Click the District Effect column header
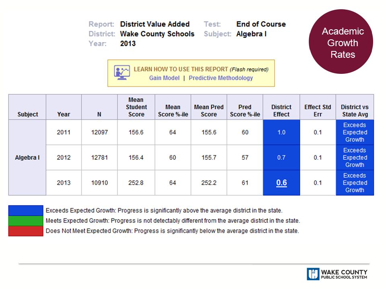This screenshot has width=386, height=289. tap(281, 107)
